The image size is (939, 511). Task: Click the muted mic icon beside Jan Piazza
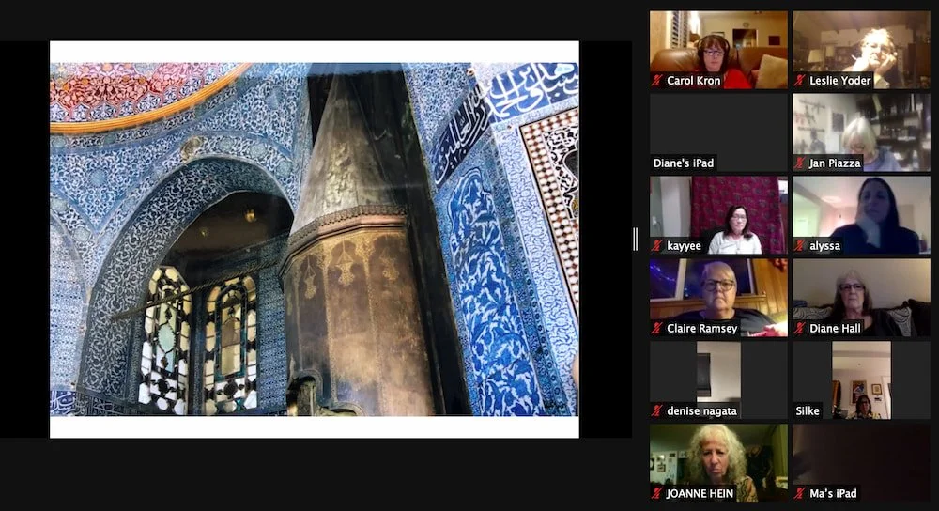click(799, 163)
